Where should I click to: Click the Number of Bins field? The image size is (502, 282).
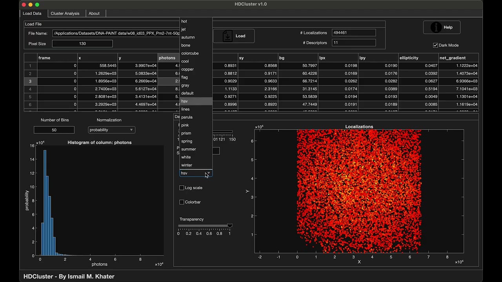coord(54,130)
